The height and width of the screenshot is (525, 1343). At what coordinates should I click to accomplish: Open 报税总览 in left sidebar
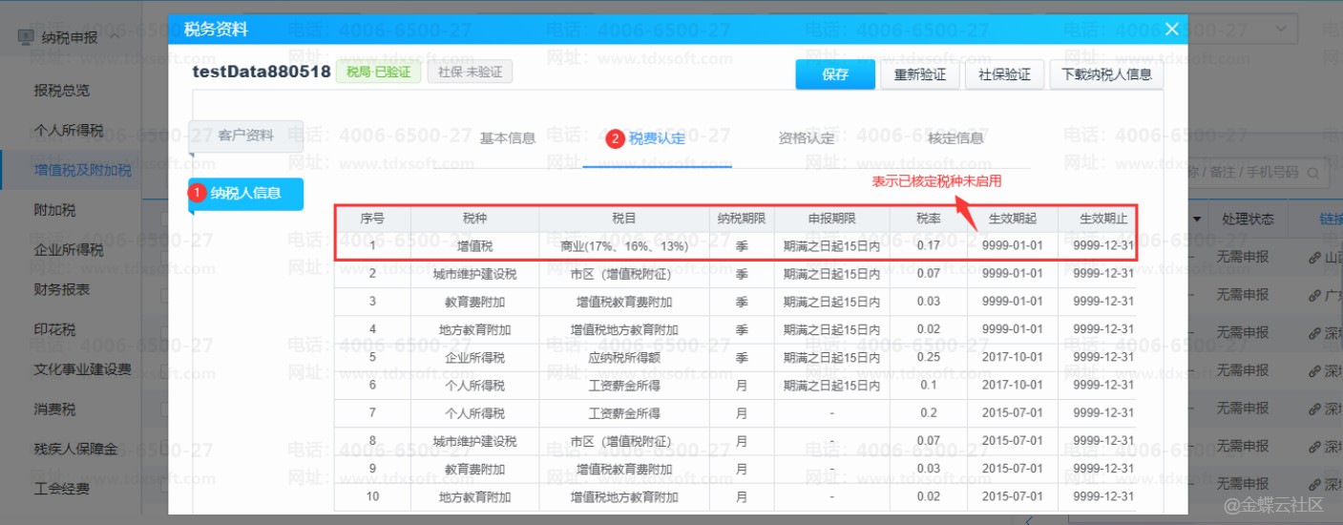[x=61, y=91]
